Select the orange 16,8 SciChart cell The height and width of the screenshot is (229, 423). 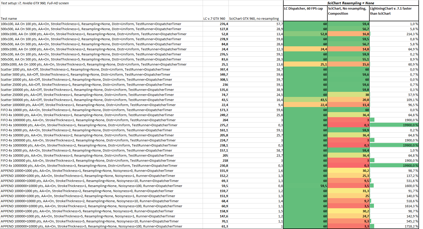click(x=348, y=34)
